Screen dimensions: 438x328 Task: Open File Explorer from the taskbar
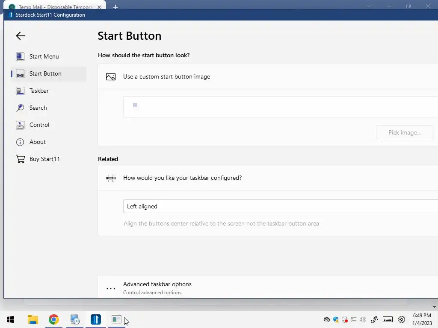[x=33, y=319]
